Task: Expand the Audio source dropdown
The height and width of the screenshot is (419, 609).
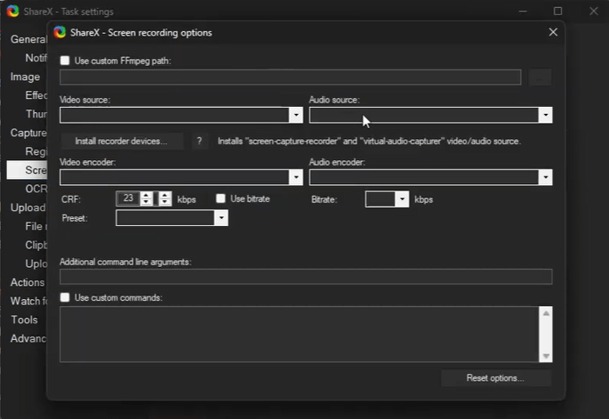Action: point(545,115)
